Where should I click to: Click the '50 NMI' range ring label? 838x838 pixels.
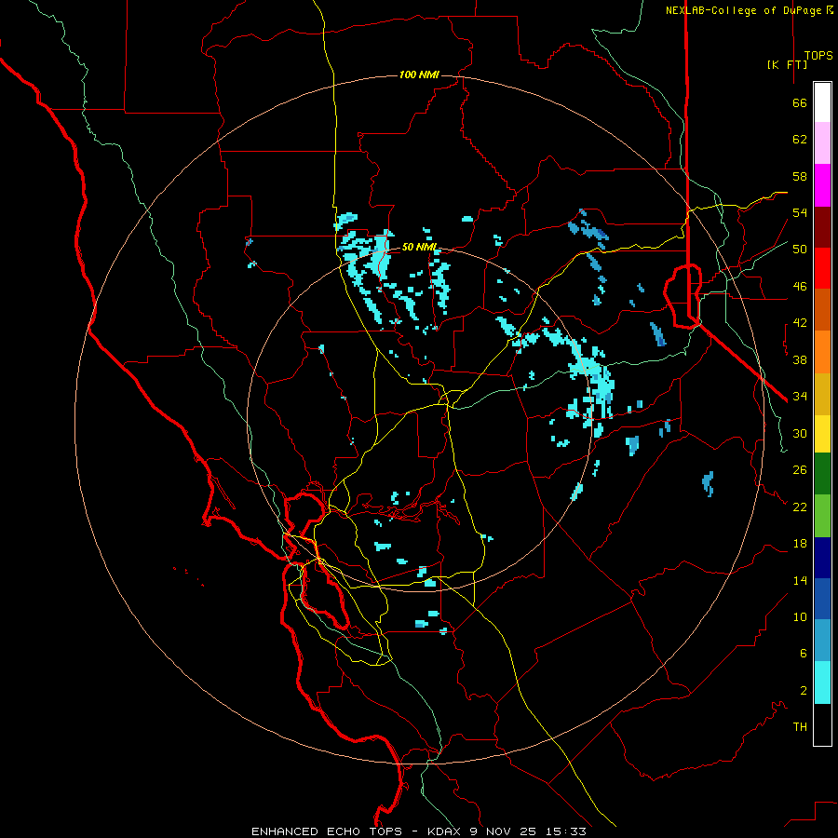pyautogui.click(x=420, y=247)
